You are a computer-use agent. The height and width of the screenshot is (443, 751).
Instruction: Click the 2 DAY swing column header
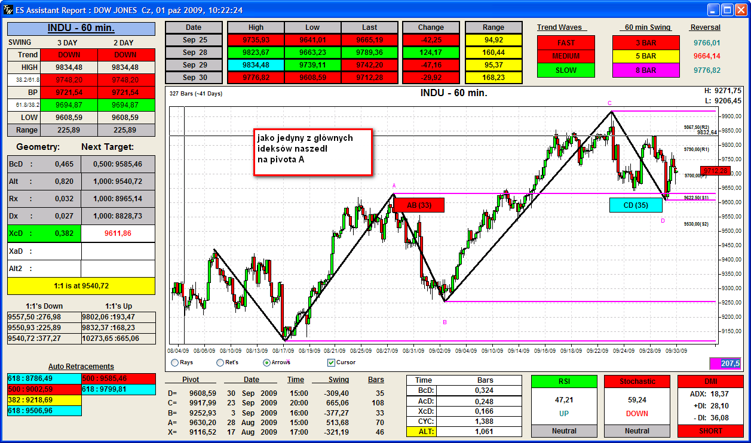[124, 43]
